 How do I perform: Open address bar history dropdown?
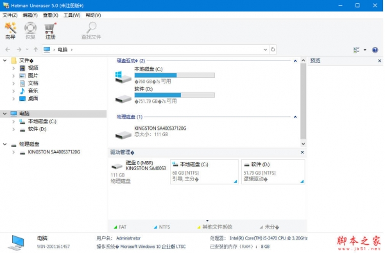(x=265, y=49)
